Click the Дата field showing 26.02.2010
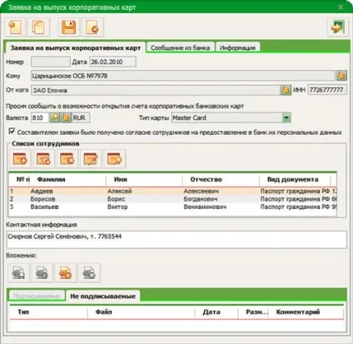This screenshot has height=344, width=353. [112, 62]
